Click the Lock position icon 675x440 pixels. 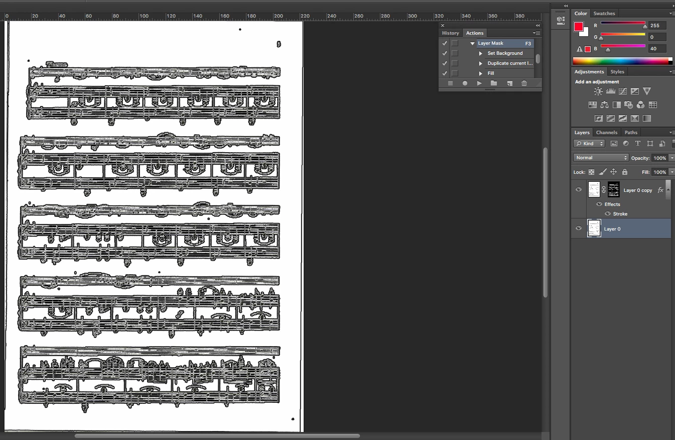614,172
